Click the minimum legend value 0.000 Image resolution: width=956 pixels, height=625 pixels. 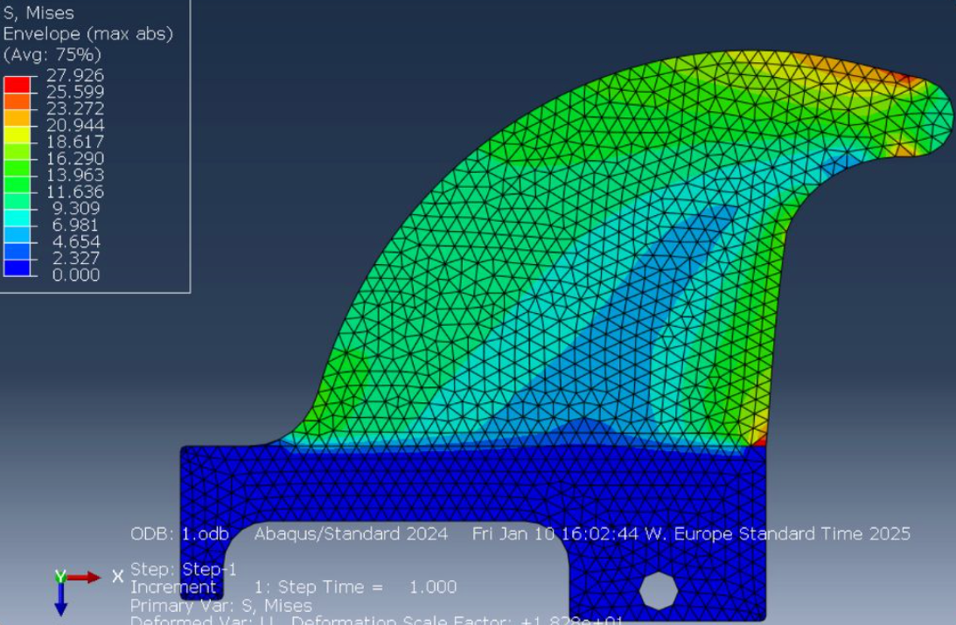(x=74, y=275)
